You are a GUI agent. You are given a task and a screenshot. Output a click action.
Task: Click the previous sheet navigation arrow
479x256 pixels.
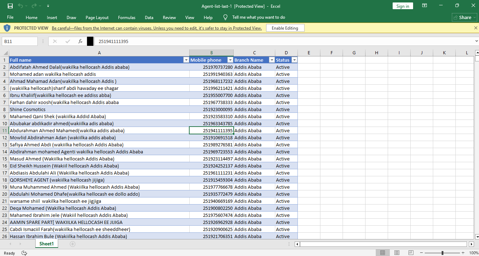10,244
